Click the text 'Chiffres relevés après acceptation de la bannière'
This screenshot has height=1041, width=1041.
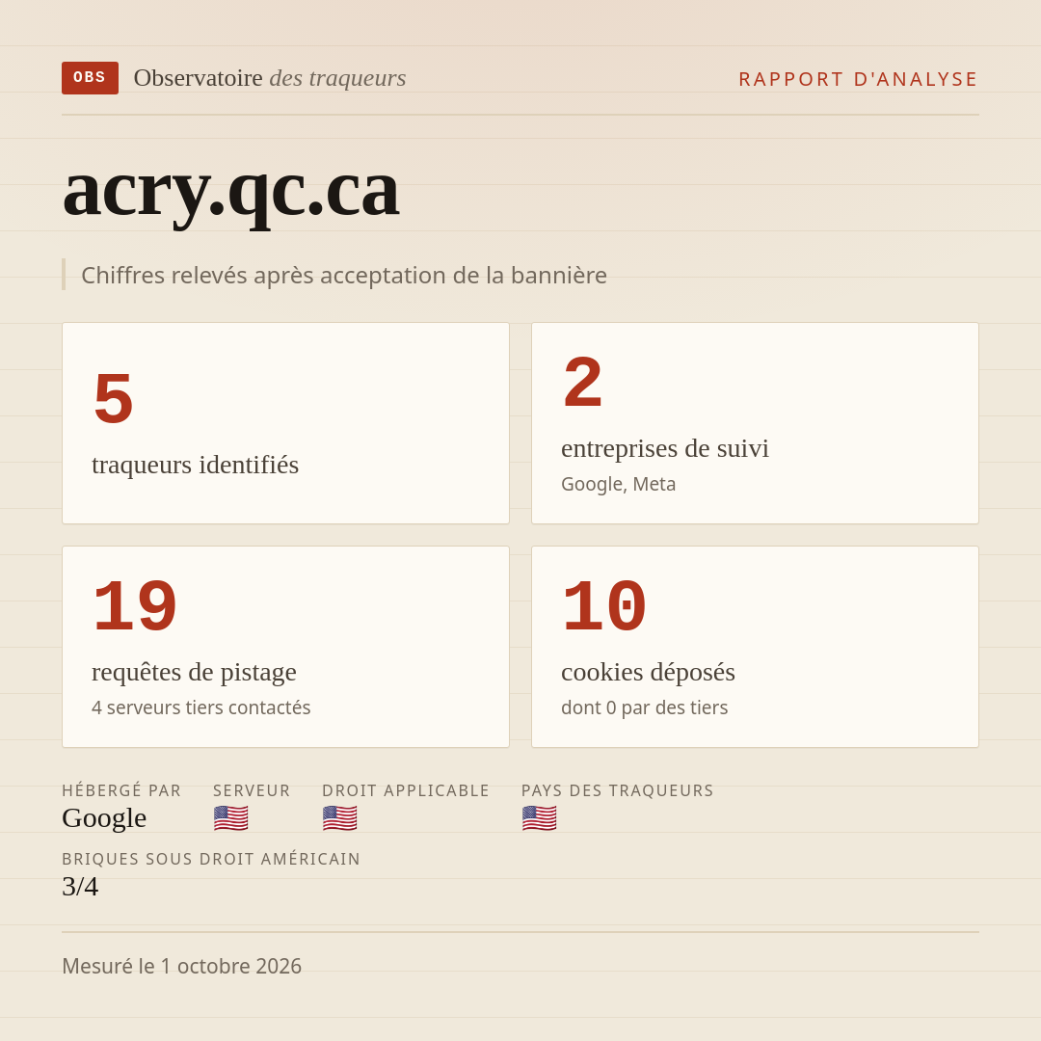(344, 275)
